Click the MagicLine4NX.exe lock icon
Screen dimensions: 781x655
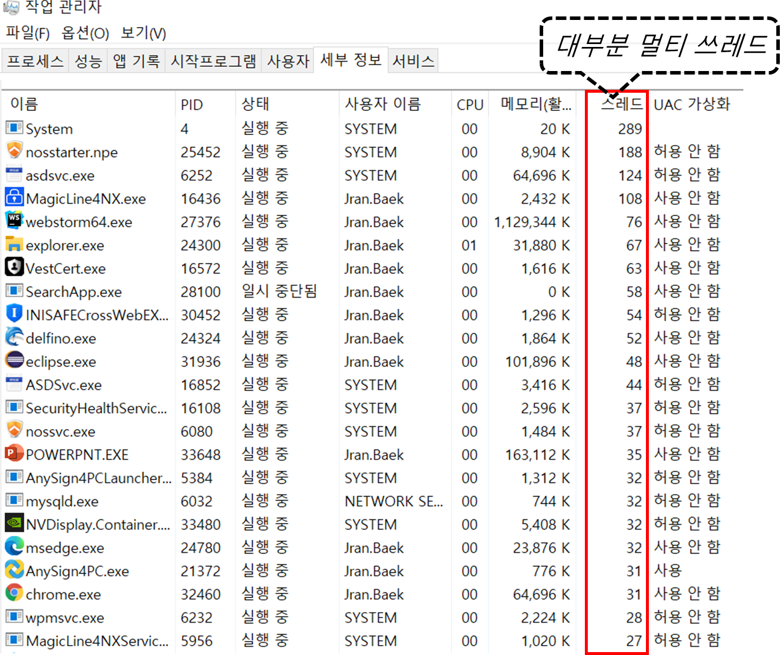point(14,197)
